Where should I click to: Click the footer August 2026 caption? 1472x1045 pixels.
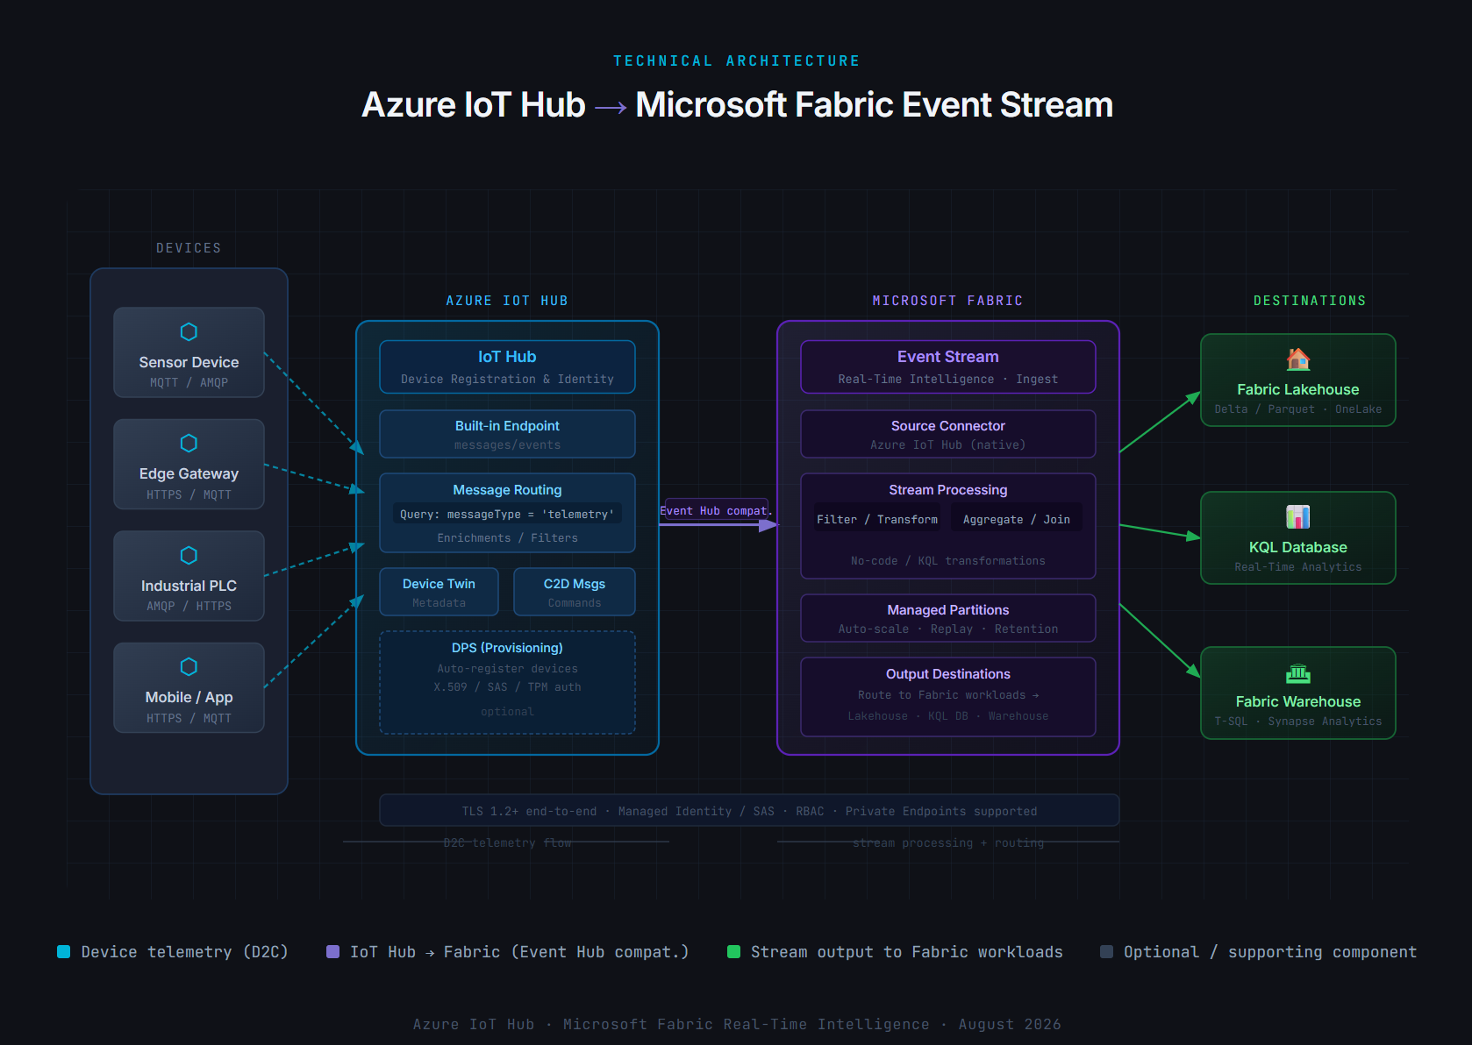pyautogui.click(x=737, y=1024)
